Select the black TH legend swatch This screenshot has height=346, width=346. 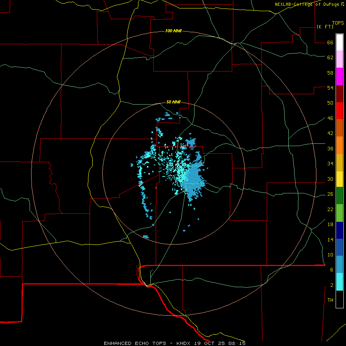(x=339, y=299)
